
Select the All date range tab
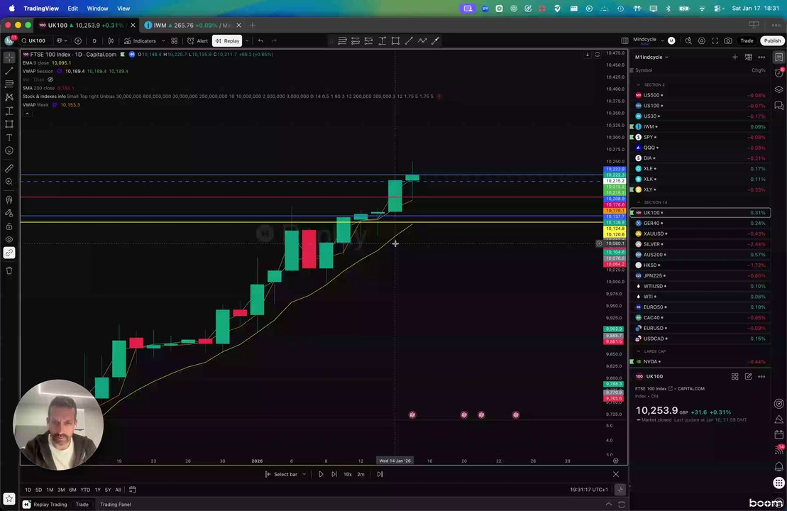click(118, 490)
